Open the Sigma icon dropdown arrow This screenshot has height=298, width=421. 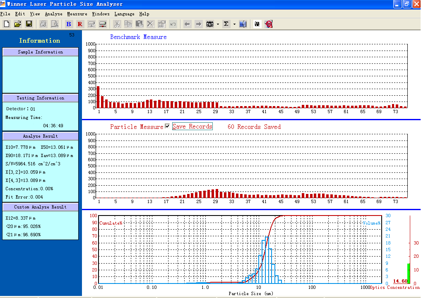[233, 24]
